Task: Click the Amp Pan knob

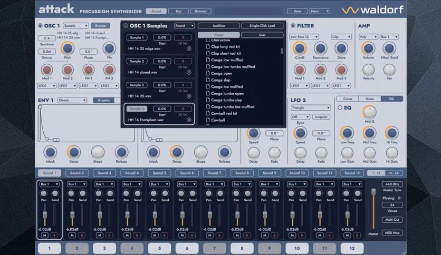Action: point(389,70)
